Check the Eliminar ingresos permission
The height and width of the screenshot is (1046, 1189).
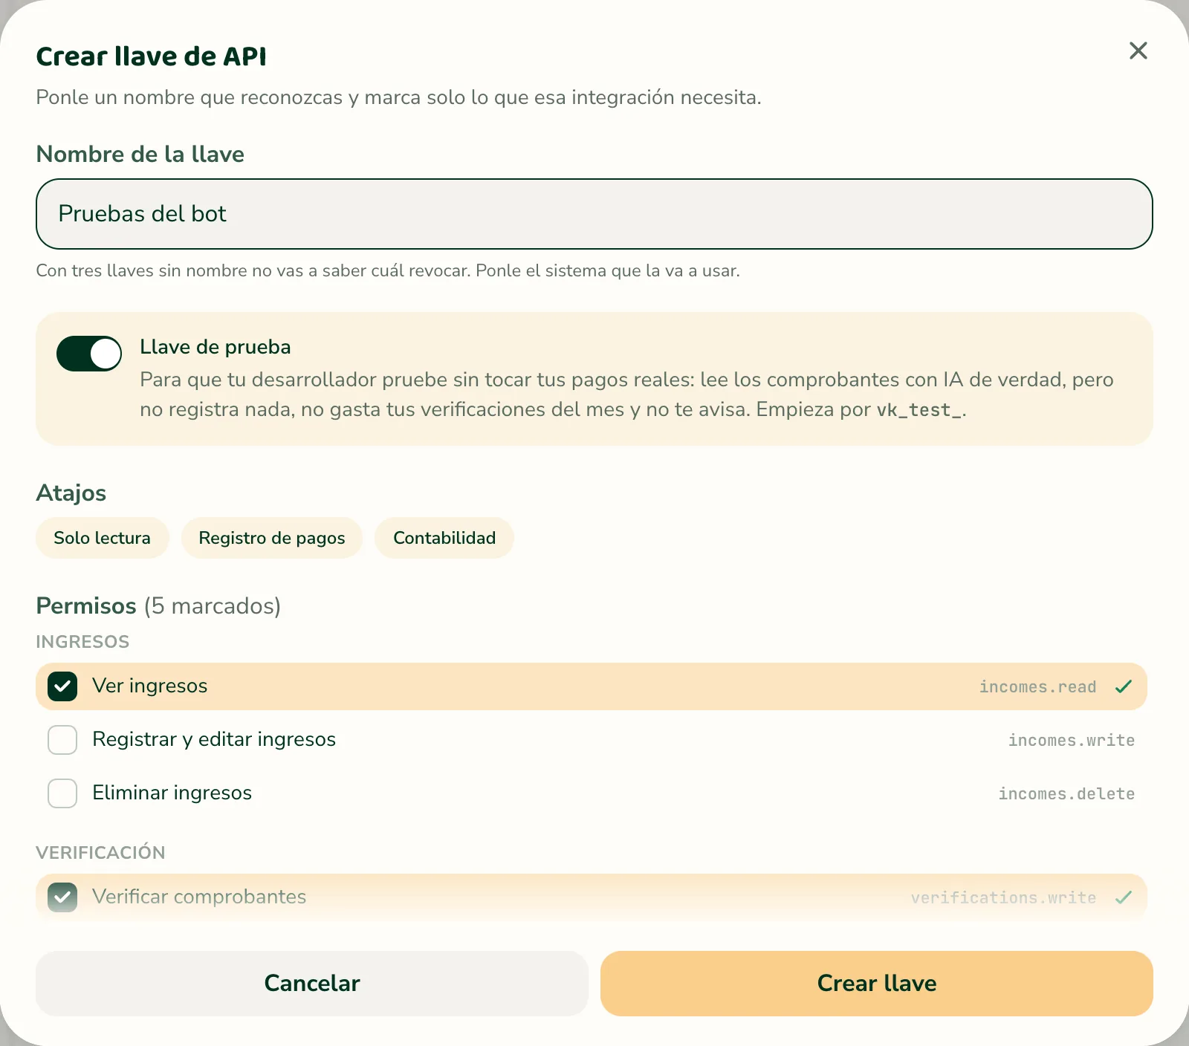tap(62, 793)
